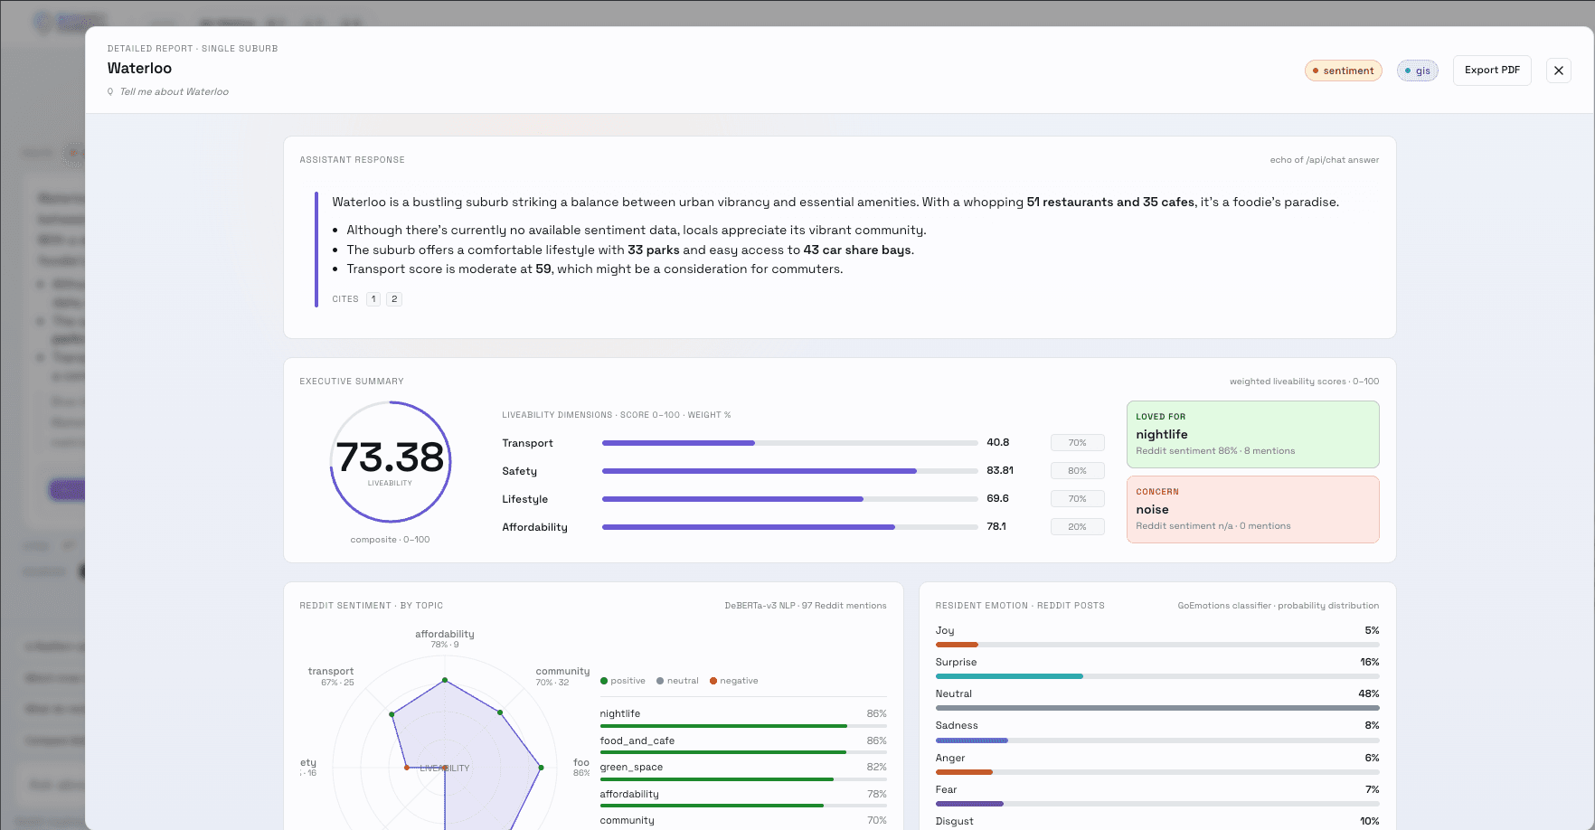Open the Concern noise card
Screen dimensions: 1595x830
[x=1252, y=509]
